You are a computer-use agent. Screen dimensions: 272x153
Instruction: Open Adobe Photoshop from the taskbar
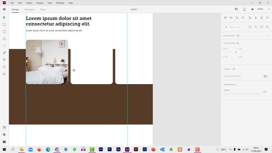pos(144,149)
